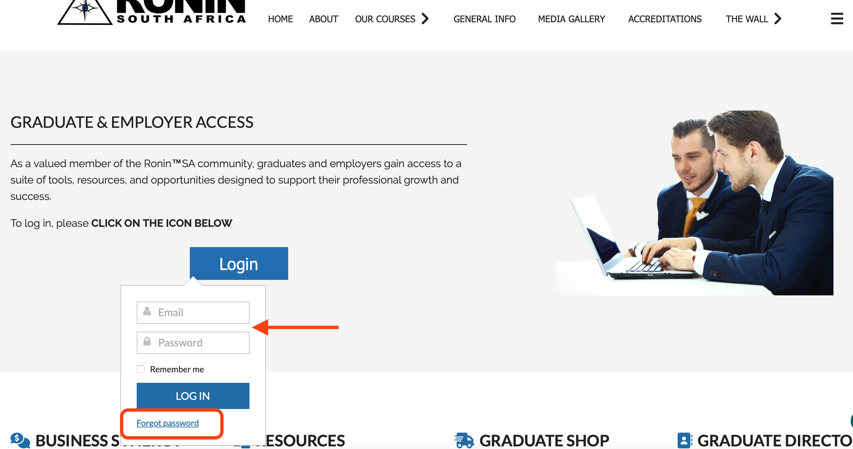Click the Graduate Directory contact icon
The height and width of the screenshot is (449, 853).
tap(684, 440)
